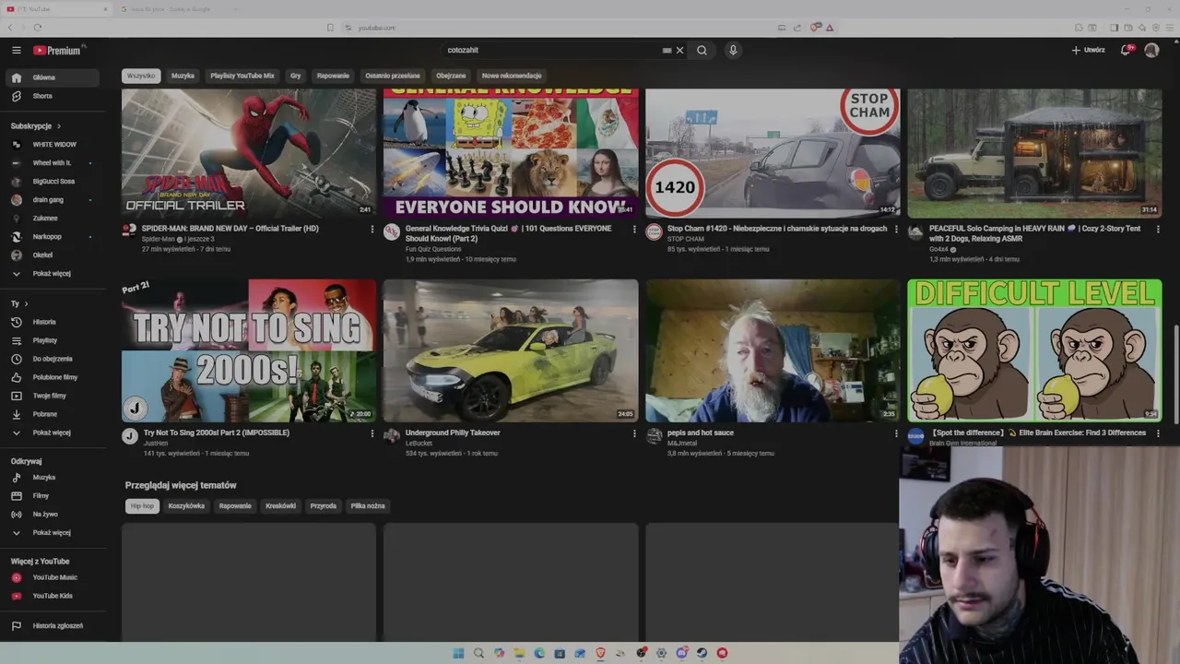Open the on-screen keyboard icon in search box

pyautogui.click(x=667, y=50)
